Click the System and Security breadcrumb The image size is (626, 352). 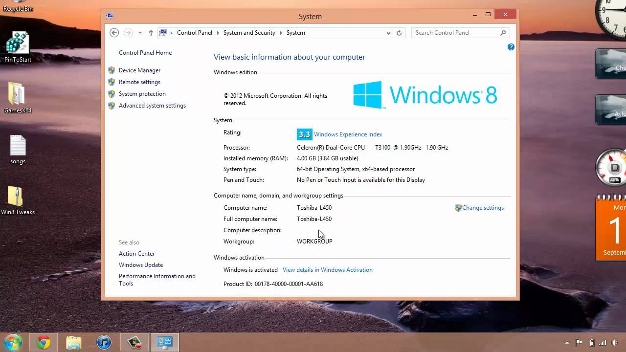(x=249, y=33)
